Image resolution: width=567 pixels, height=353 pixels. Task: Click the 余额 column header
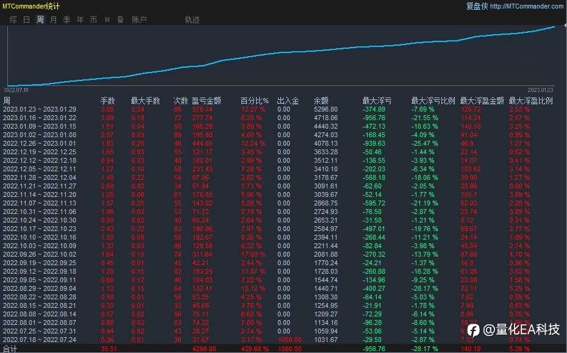(321, 101)
